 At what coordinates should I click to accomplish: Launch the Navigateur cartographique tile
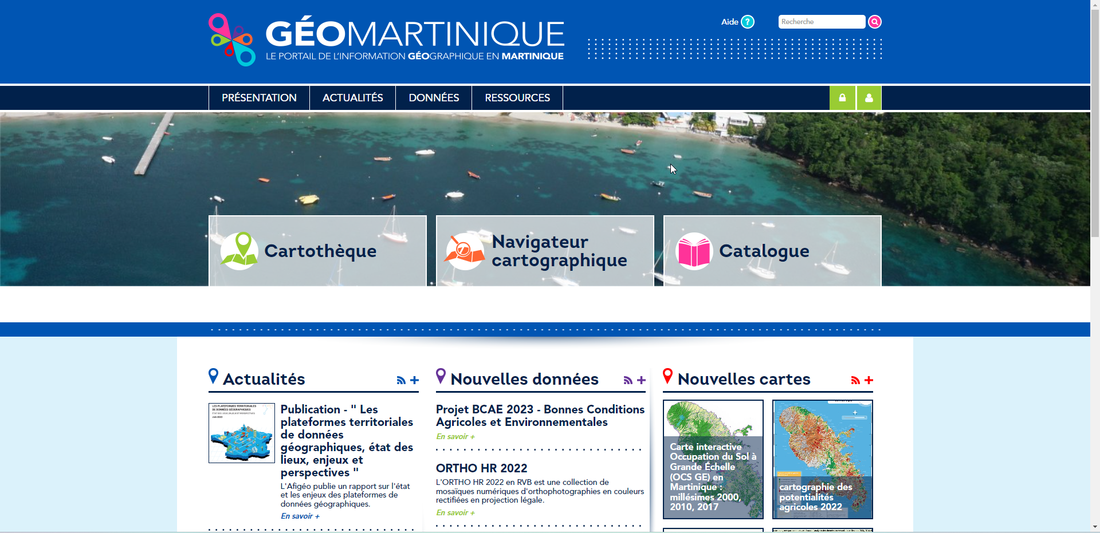[x=545, y=251]
